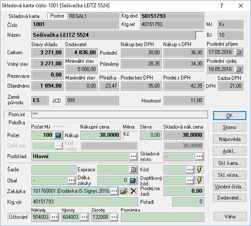The width and height of the screenshot is (251, 226).
Task: Open folder icon beside Zakázka field
Action: [x=124, y=191]
